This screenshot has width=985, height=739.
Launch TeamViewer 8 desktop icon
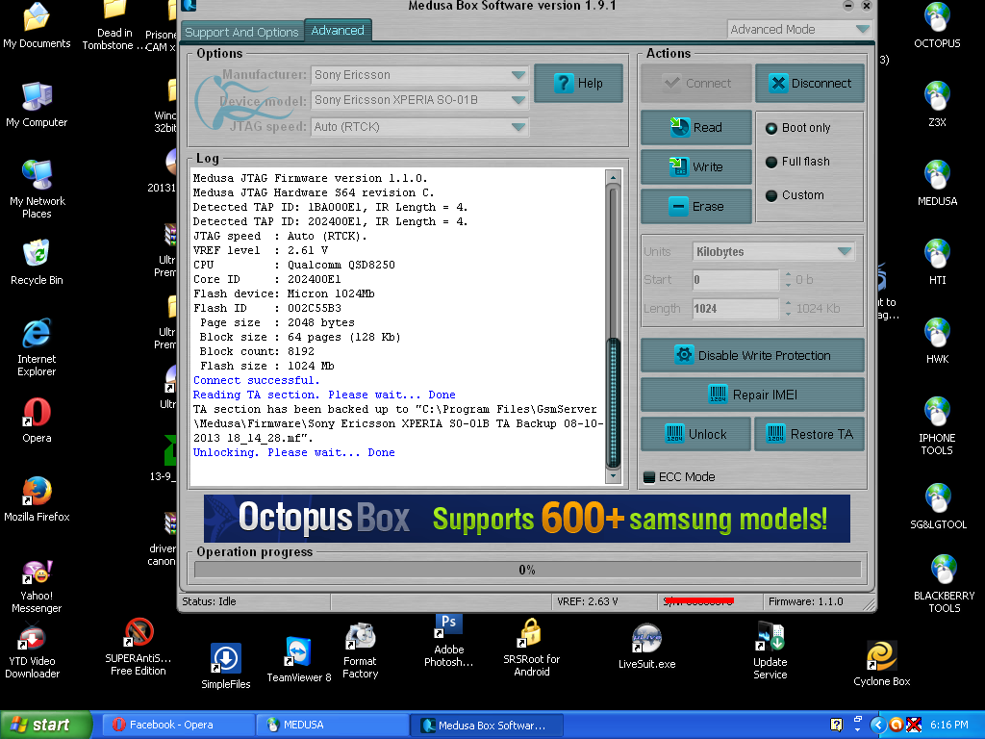click(298, 659)
